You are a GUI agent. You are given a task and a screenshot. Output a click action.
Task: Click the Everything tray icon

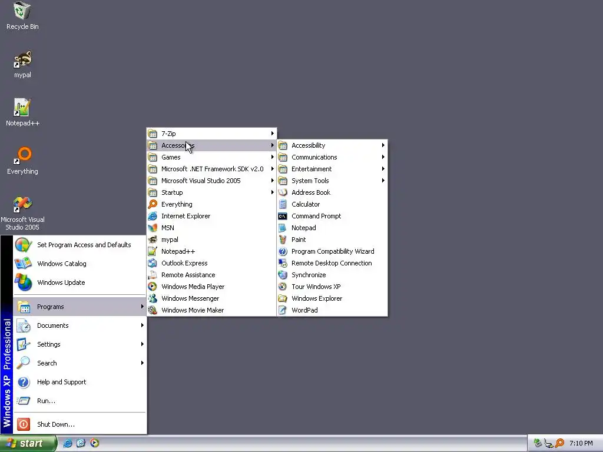[x=560, y=443]
